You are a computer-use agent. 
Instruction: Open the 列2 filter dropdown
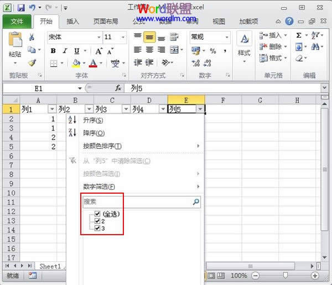tap(89, 109)
